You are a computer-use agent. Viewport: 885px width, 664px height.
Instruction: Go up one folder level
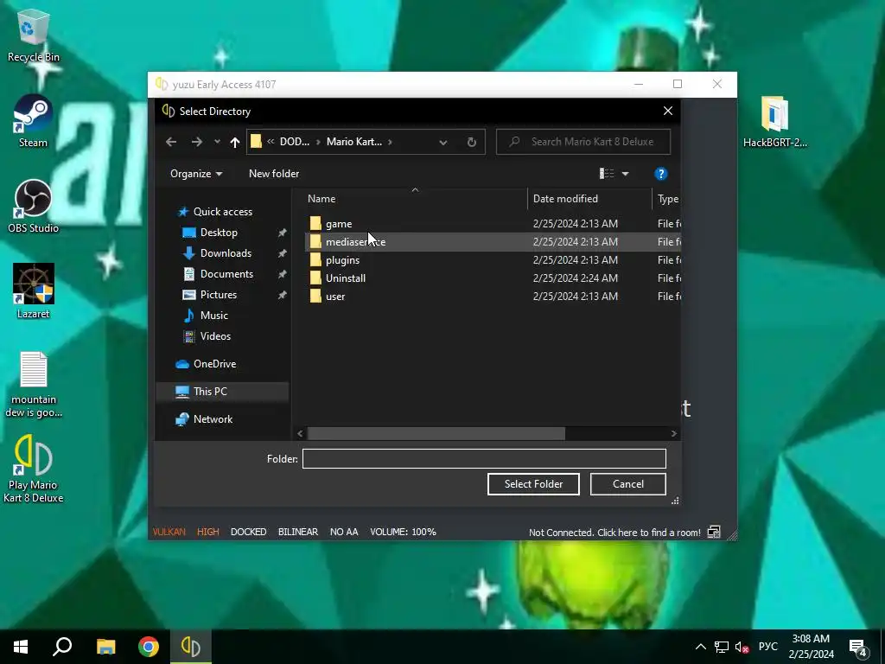(235, 142)
